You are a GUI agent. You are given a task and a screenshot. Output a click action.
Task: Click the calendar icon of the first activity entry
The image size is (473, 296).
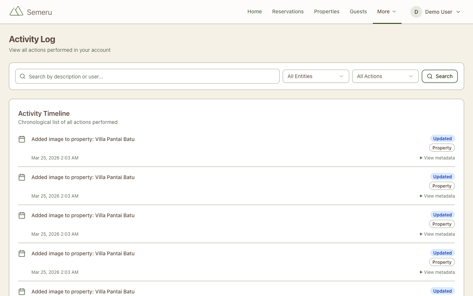[x=22, y=139]
